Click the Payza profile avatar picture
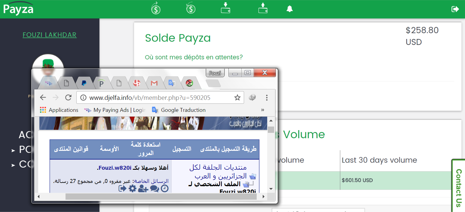Screen dimensions: 465x212 click(x=48, y=62)
